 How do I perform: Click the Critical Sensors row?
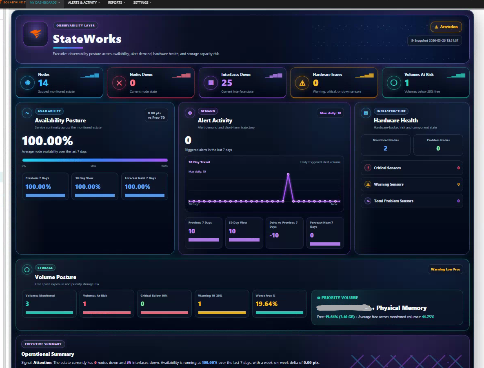point(412,168)
